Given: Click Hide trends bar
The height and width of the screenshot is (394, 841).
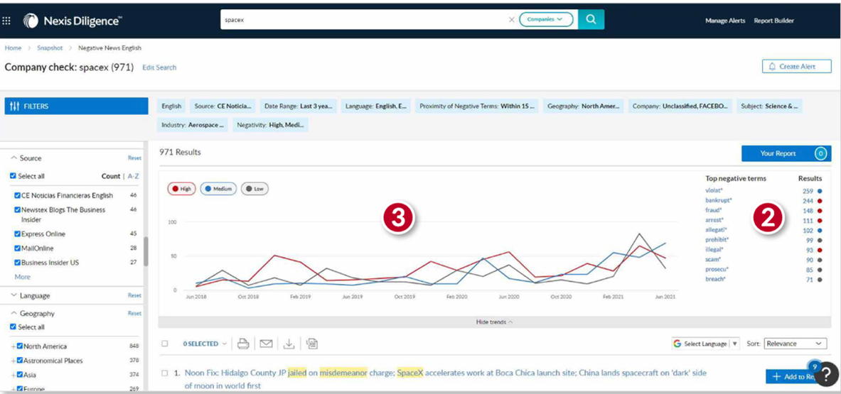Looking at the screenshot, I should 495,322.
